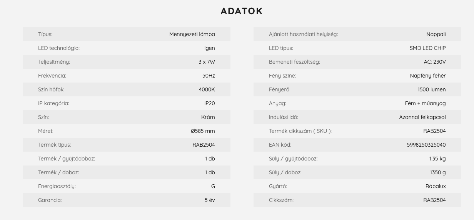Select the Garancia value 5 év
Screen dimensions: 474x220
pos(210,200)
